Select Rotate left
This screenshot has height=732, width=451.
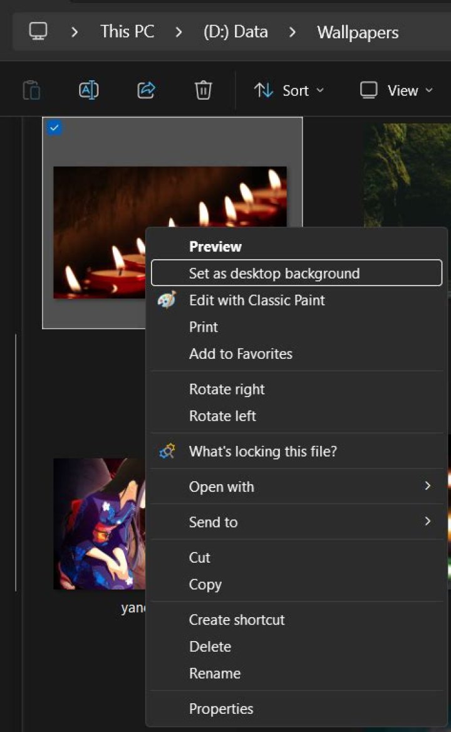[297, 416]
